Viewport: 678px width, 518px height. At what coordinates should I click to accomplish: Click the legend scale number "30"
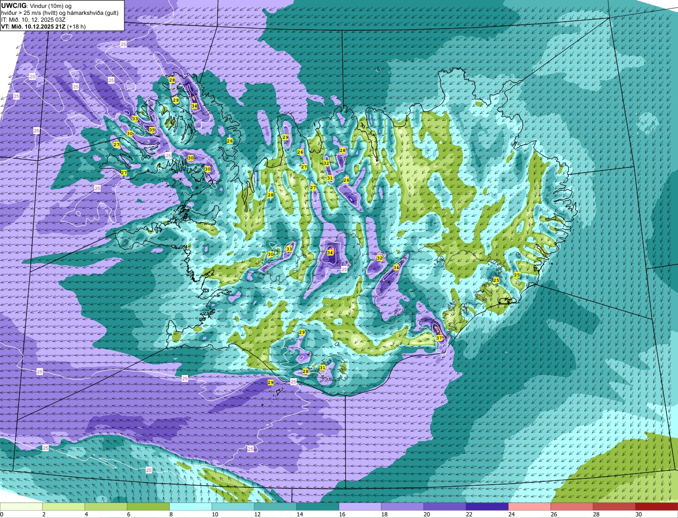(x=639, y=514)
